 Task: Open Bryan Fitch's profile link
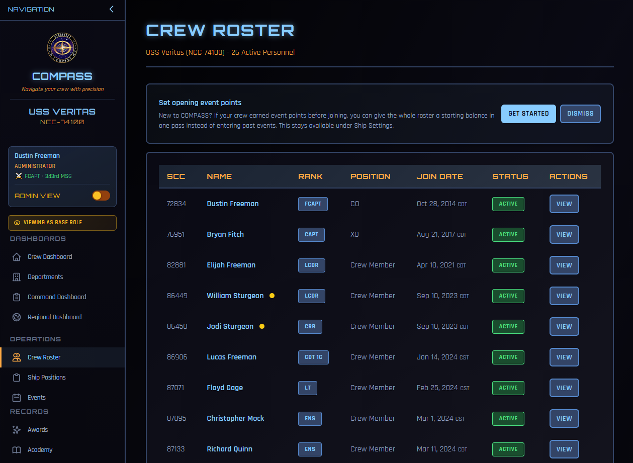[225, 234]
